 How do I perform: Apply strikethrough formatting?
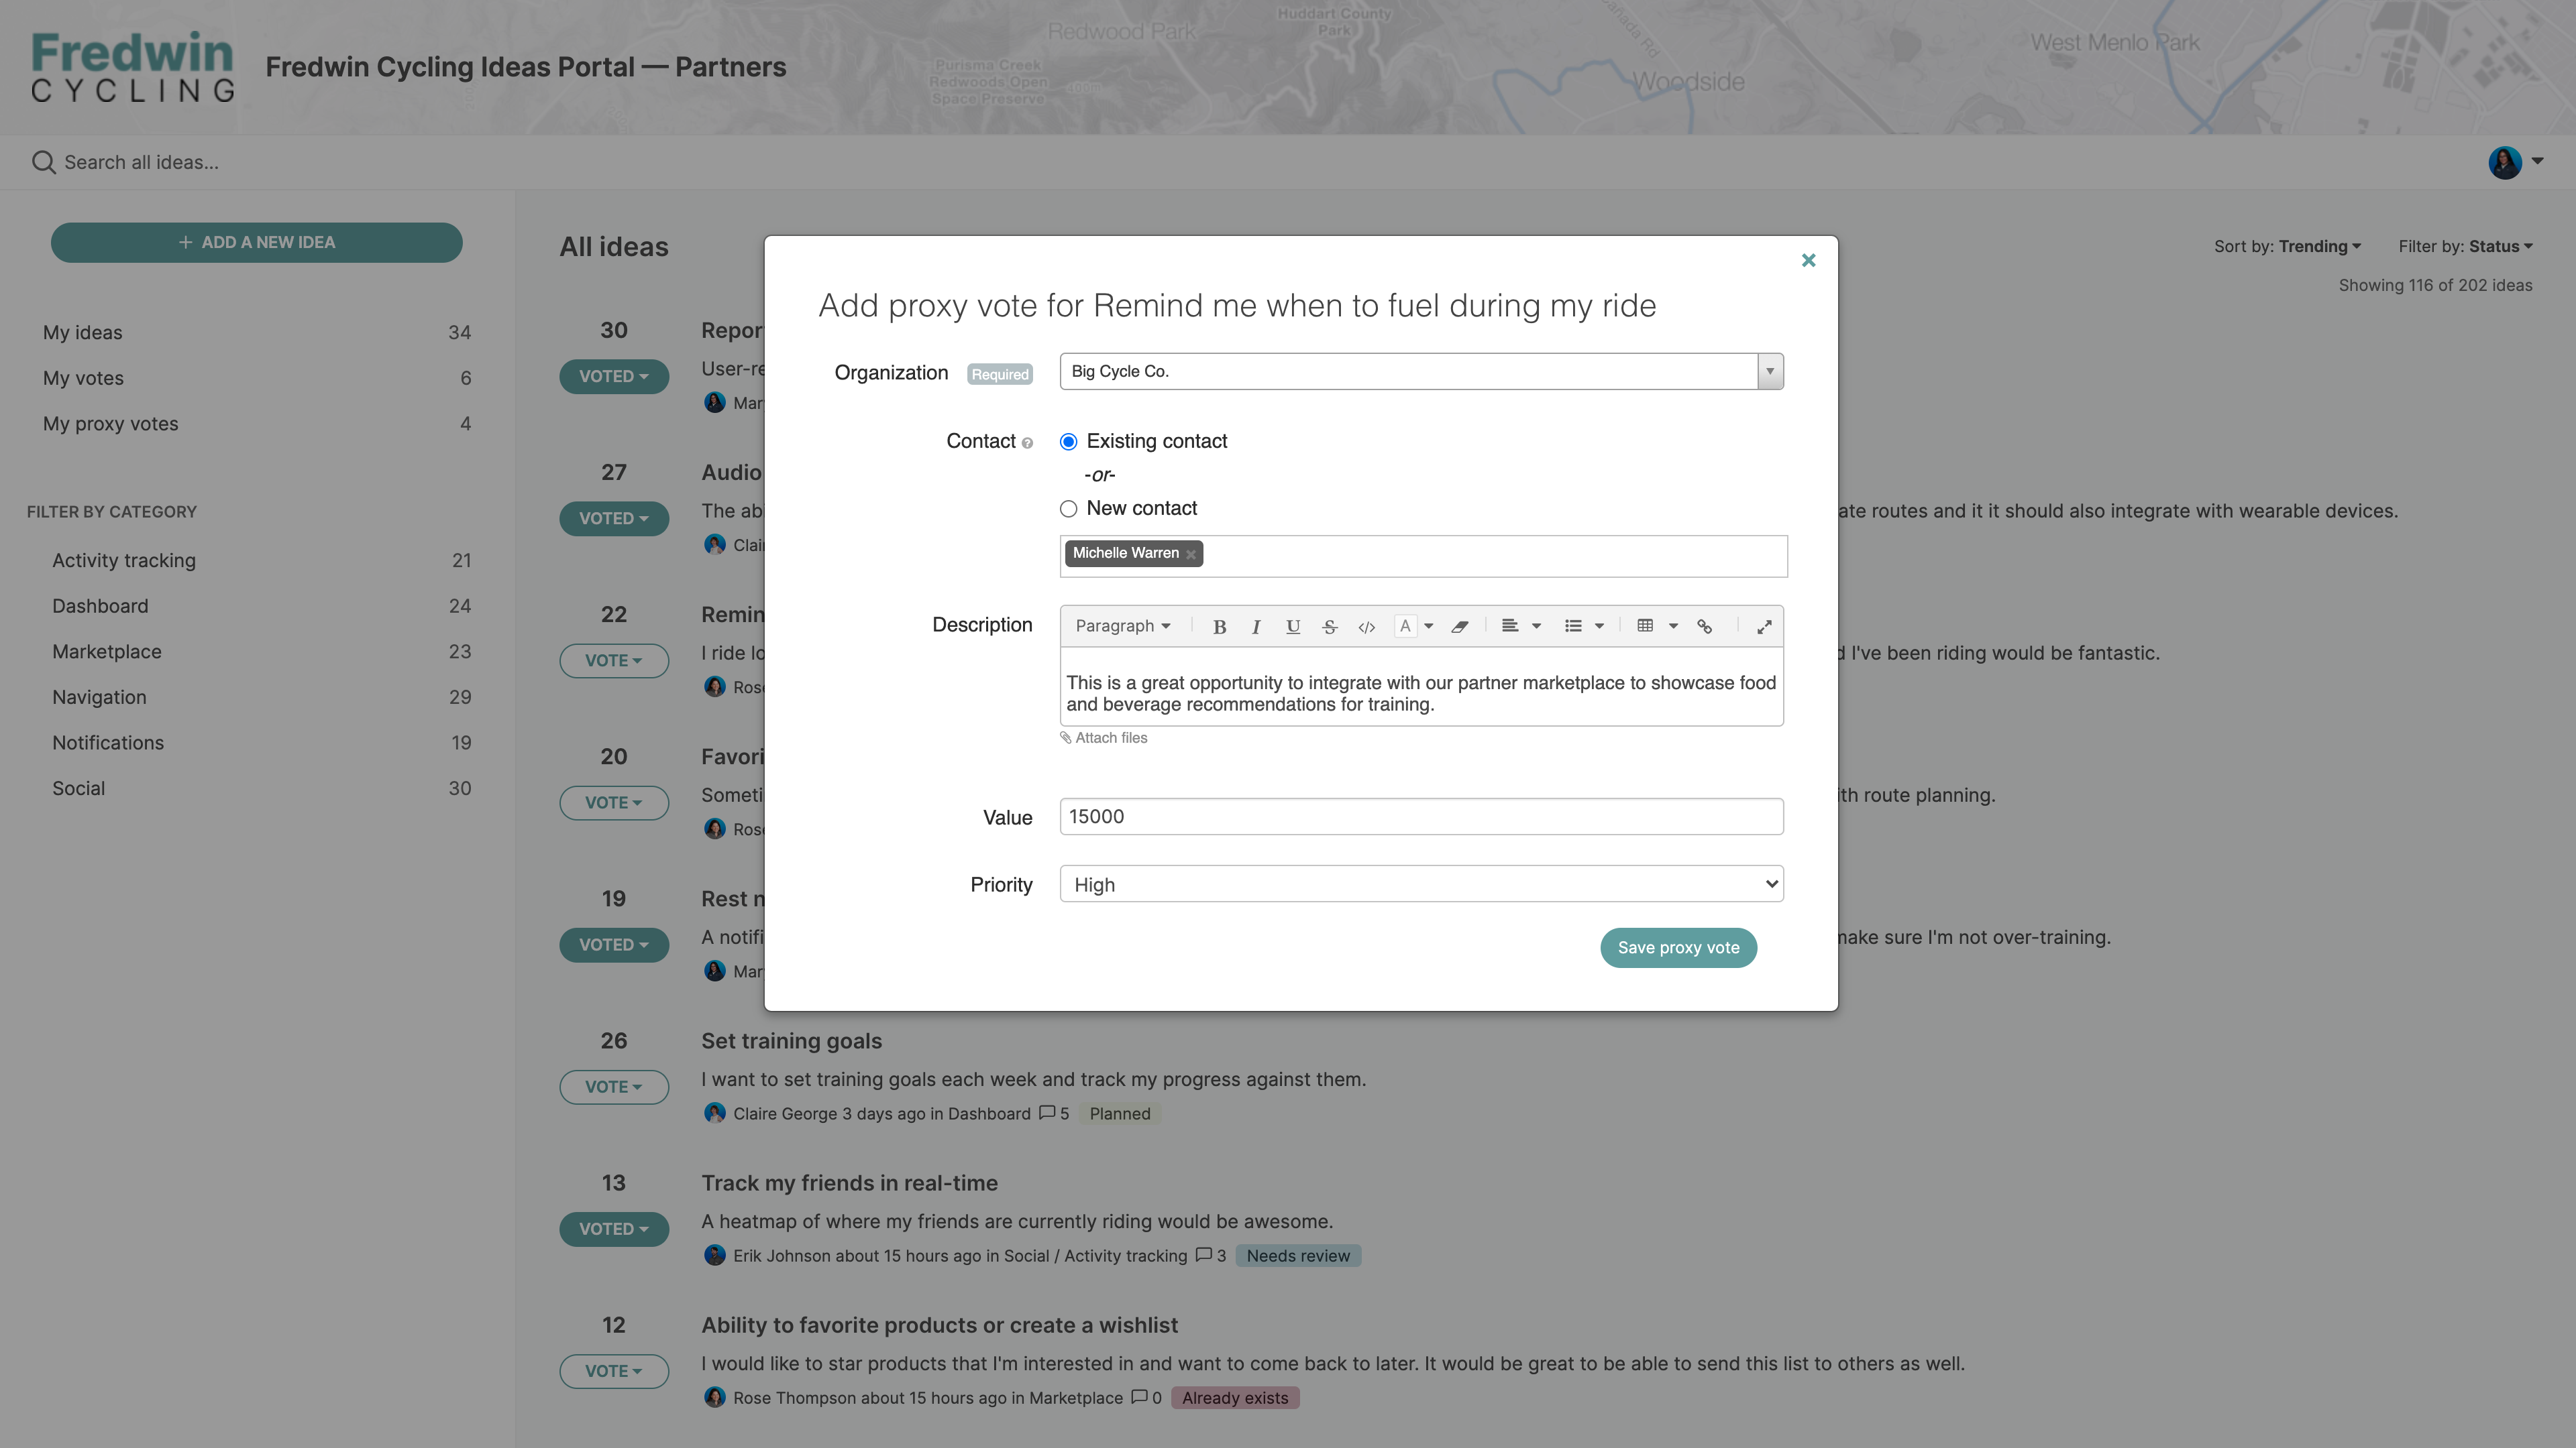[x=1329, y=627]
